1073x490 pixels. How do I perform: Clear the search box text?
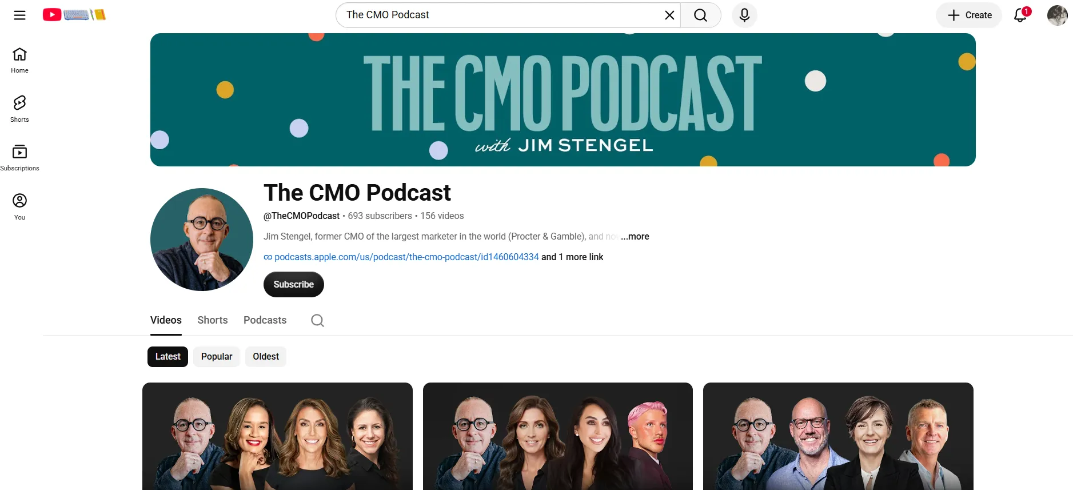pyautogui.click(x=669, y=15)
